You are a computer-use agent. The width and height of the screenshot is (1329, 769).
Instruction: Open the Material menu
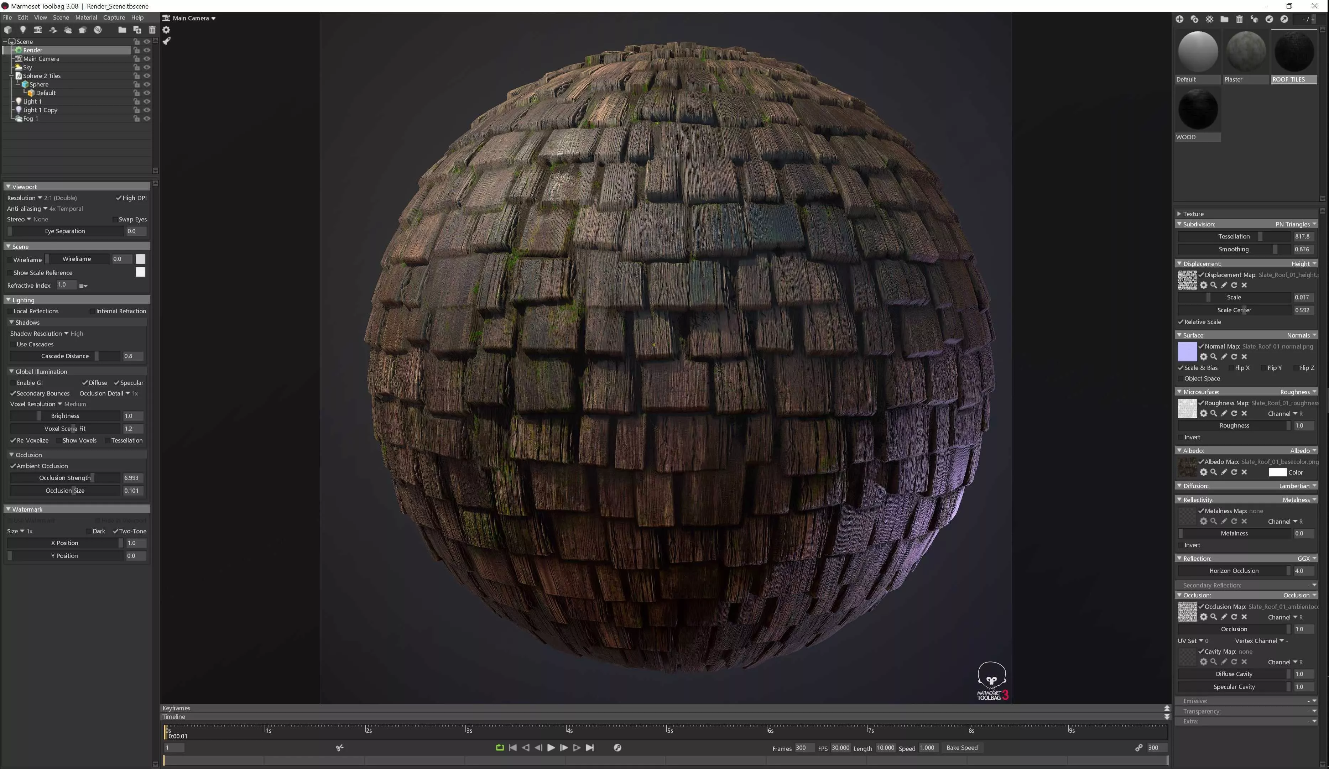pos(86,17)
